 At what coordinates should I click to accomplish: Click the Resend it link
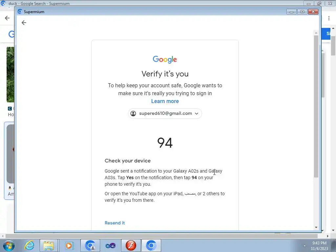point(115,223)
